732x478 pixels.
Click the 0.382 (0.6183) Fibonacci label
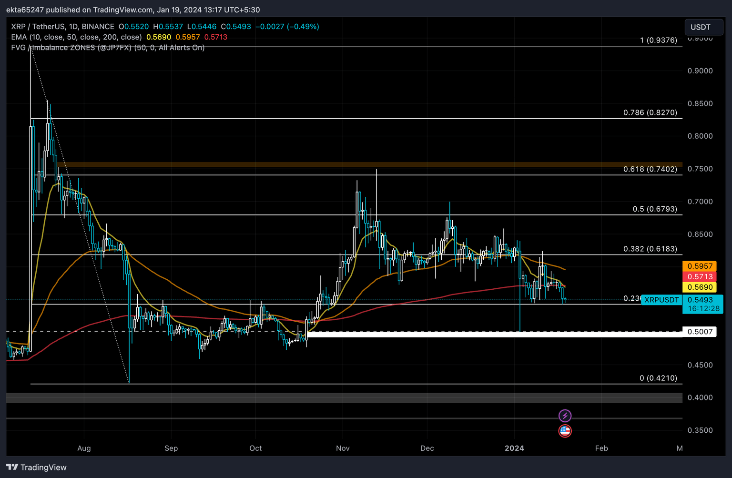651,248
